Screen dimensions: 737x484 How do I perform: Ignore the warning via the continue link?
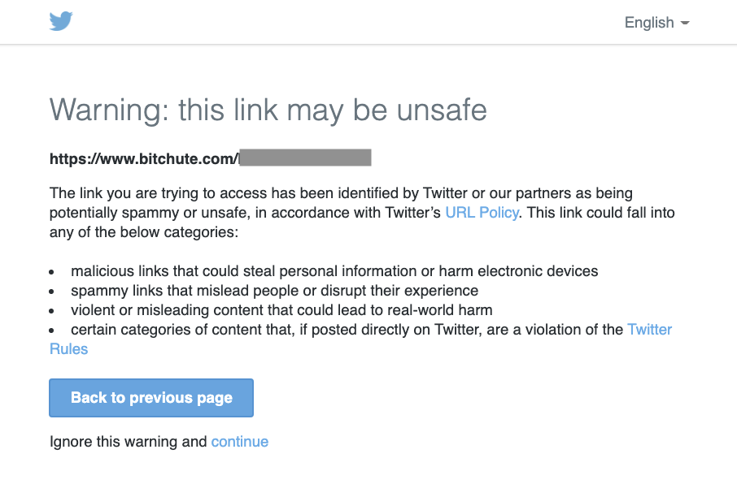pos(240,442)
